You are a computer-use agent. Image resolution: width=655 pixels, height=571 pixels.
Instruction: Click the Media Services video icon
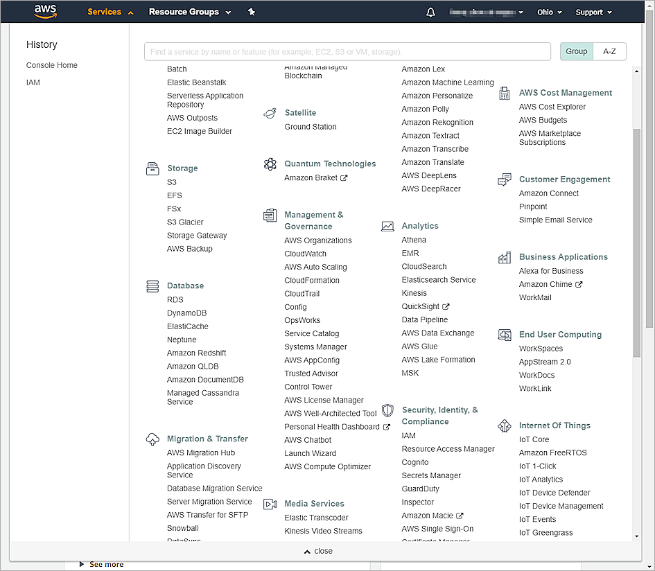[270, 504]
